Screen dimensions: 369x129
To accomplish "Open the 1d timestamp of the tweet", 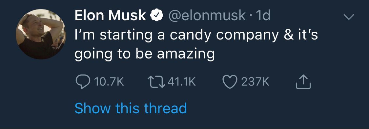I will 263,16.
